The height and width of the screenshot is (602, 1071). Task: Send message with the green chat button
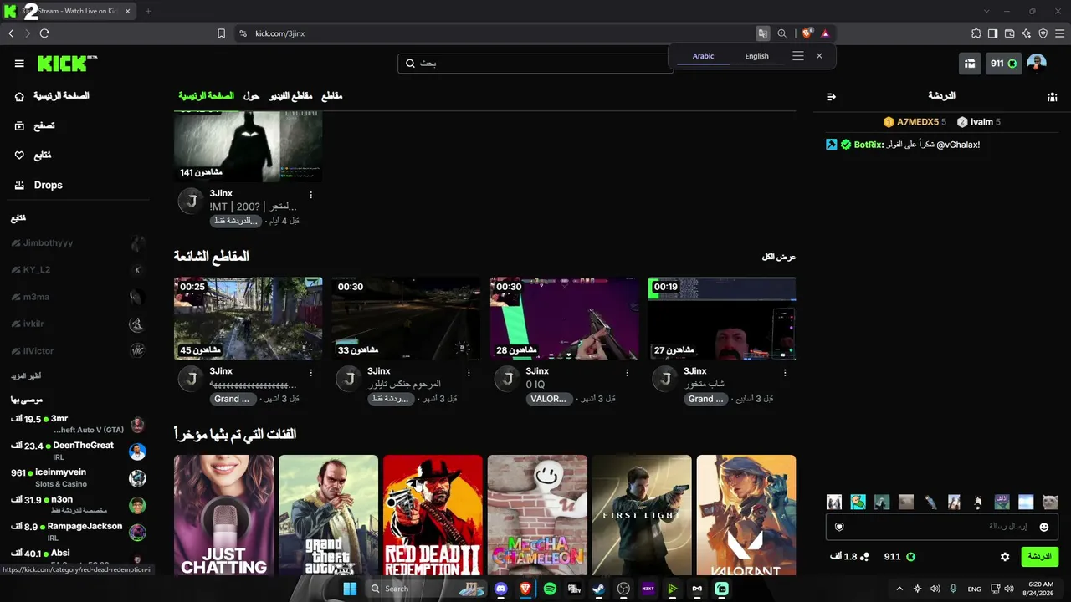click(1039, 557)
